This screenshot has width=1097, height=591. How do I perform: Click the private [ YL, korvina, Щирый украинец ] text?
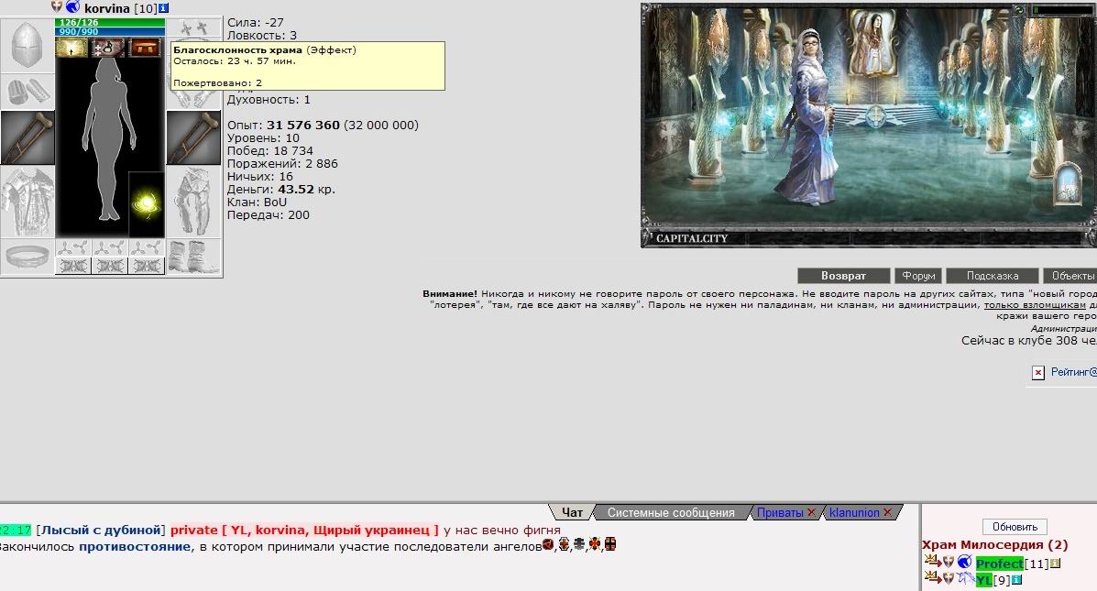click(x=305, y=531)
